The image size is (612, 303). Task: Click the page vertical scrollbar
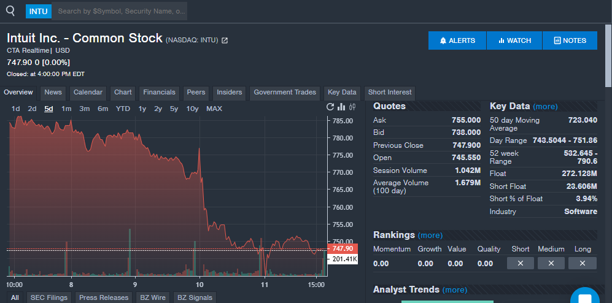click(x=608, y=56)
